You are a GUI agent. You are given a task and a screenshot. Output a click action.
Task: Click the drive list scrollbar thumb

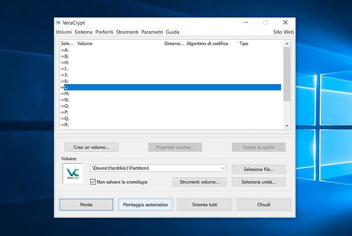coord(287,74)
